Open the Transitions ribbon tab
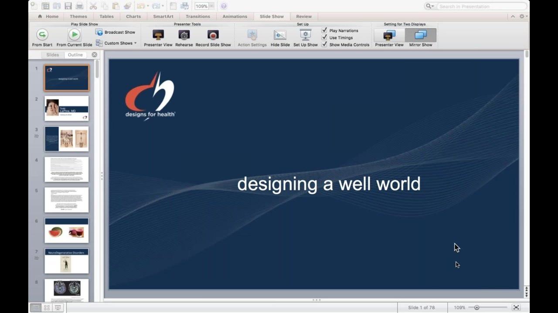The height and width of the screenshot is (313, 558). pos(198,17)
